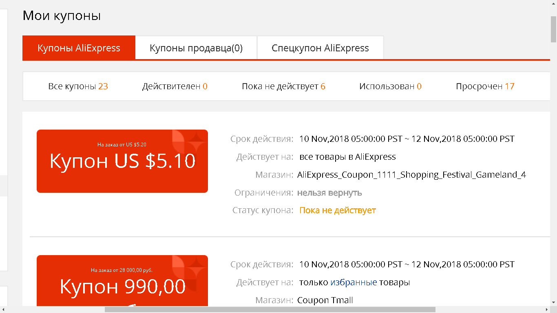Viewport: 557px width, 313px height.
Task: Show Использован 0 coupons
Action: [x=390, y=86]
